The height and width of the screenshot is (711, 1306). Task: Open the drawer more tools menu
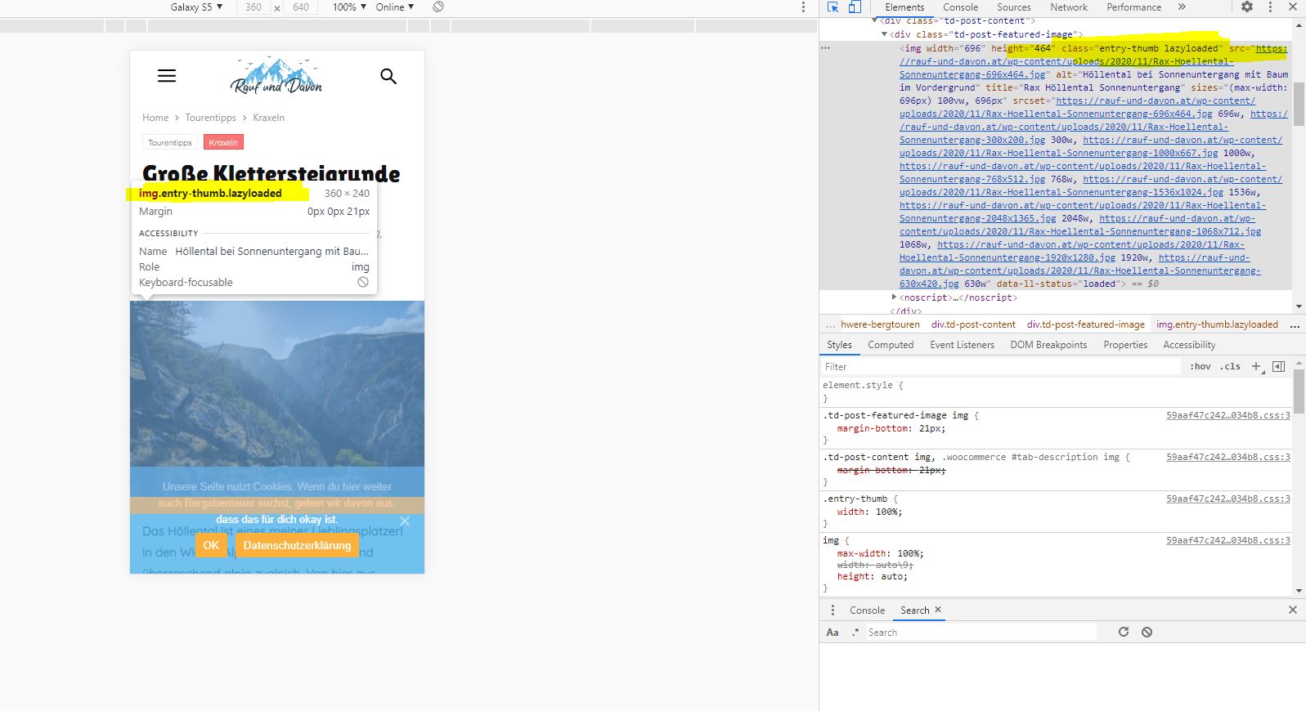click(x=833, y=610)
